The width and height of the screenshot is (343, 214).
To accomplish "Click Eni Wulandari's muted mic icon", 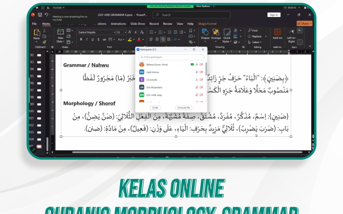I will pyautogui.click(x=197, y=88).
